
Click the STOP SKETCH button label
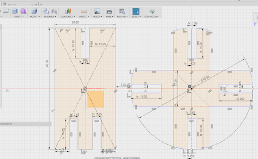(x=151, y=16)
